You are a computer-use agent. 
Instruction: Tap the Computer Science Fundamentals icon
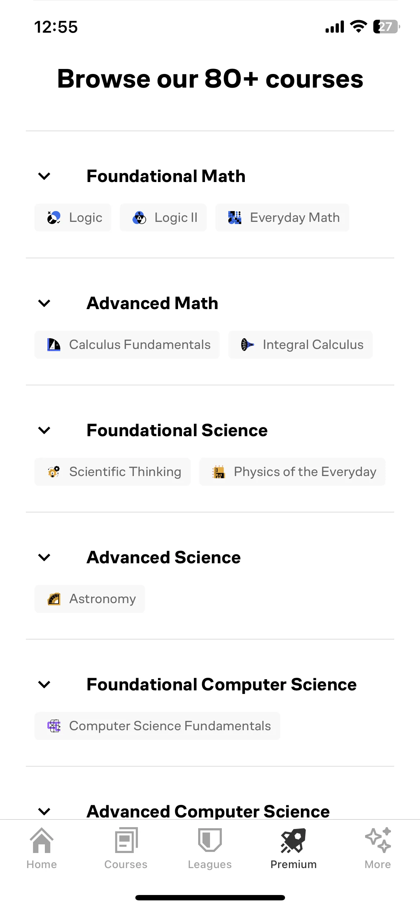pyautogui.click(x=54, y=726)
